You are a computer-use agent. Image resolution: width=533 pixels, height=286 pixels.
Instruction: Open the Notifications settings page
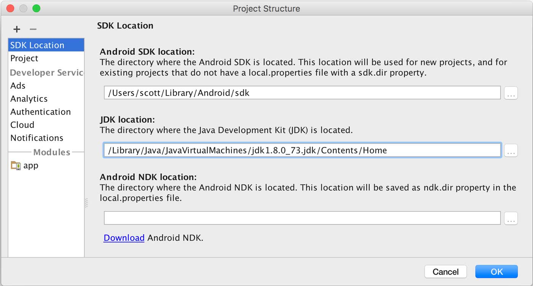point(37,137)
